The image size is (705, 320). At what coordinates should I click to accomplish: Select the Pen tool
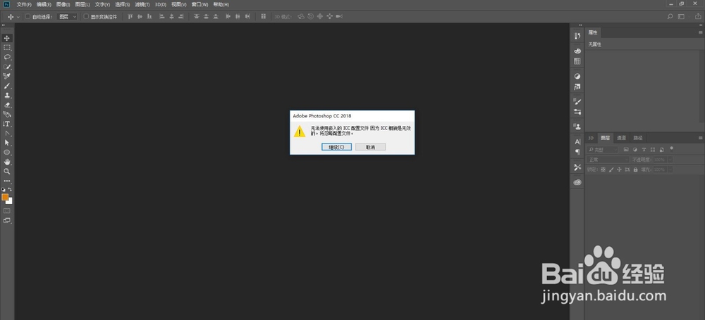pos(7,134)
